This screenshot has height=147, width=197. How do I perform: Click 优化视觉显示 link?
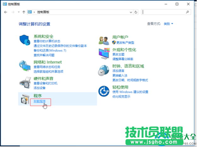121,97
